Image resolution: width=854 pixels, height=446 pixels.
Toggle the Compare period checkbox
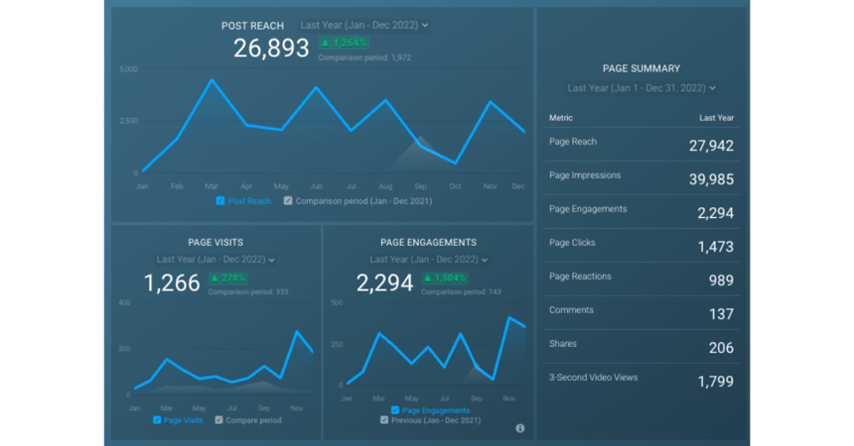(x=218, y=420)
